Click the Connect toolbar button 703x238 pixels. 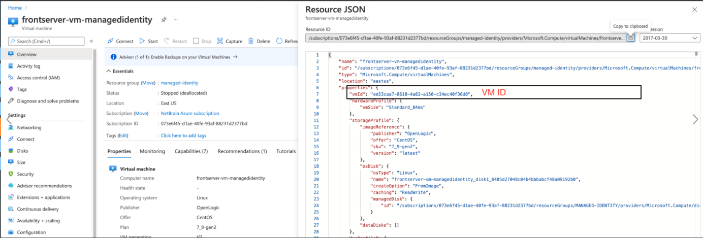point(120,41)
